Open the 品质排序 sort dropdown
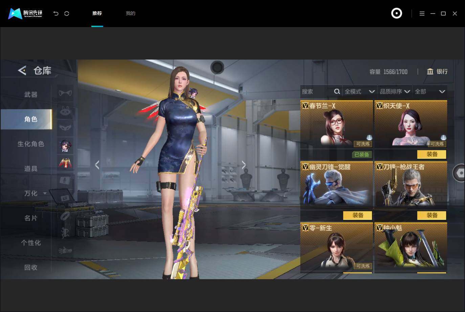Screen dimensions: 465x312 [x=395, y=91]
